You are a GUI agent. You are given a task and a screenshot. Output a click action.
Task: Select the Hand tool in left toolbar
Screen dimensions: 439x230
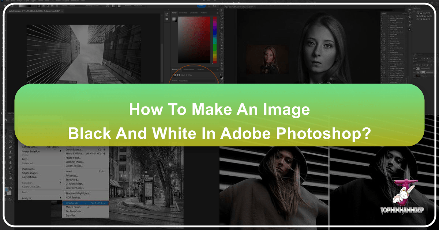click(x=10, y=177)
